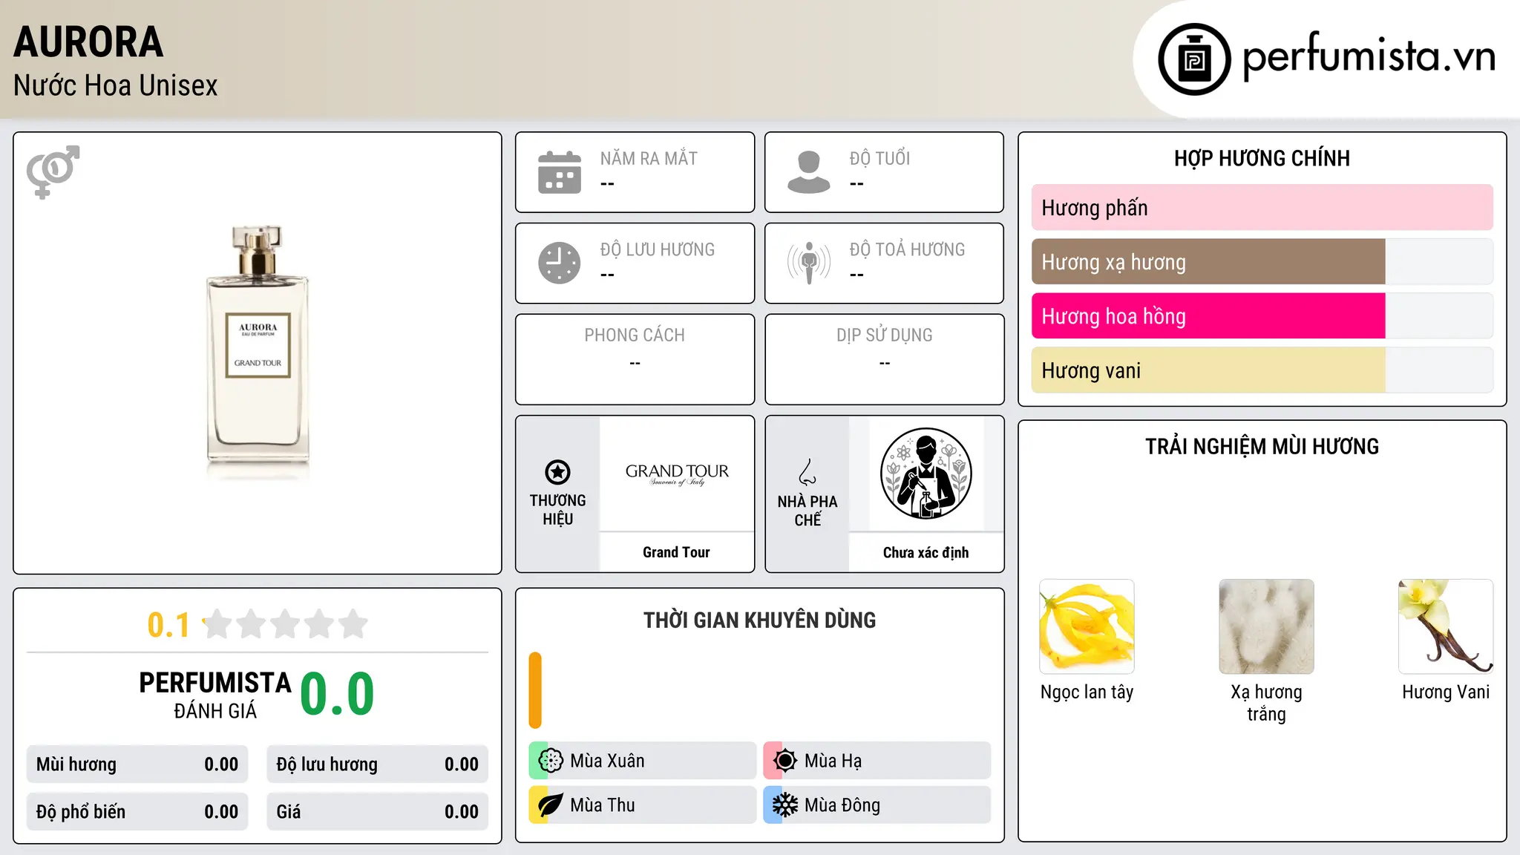Click the Mùa Xuân flower icon

click(551, 761)
